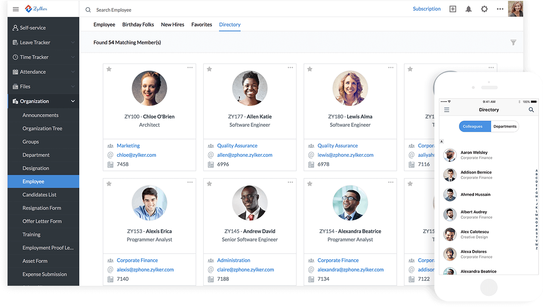Switch to the Birthday Folks tab

138,24
